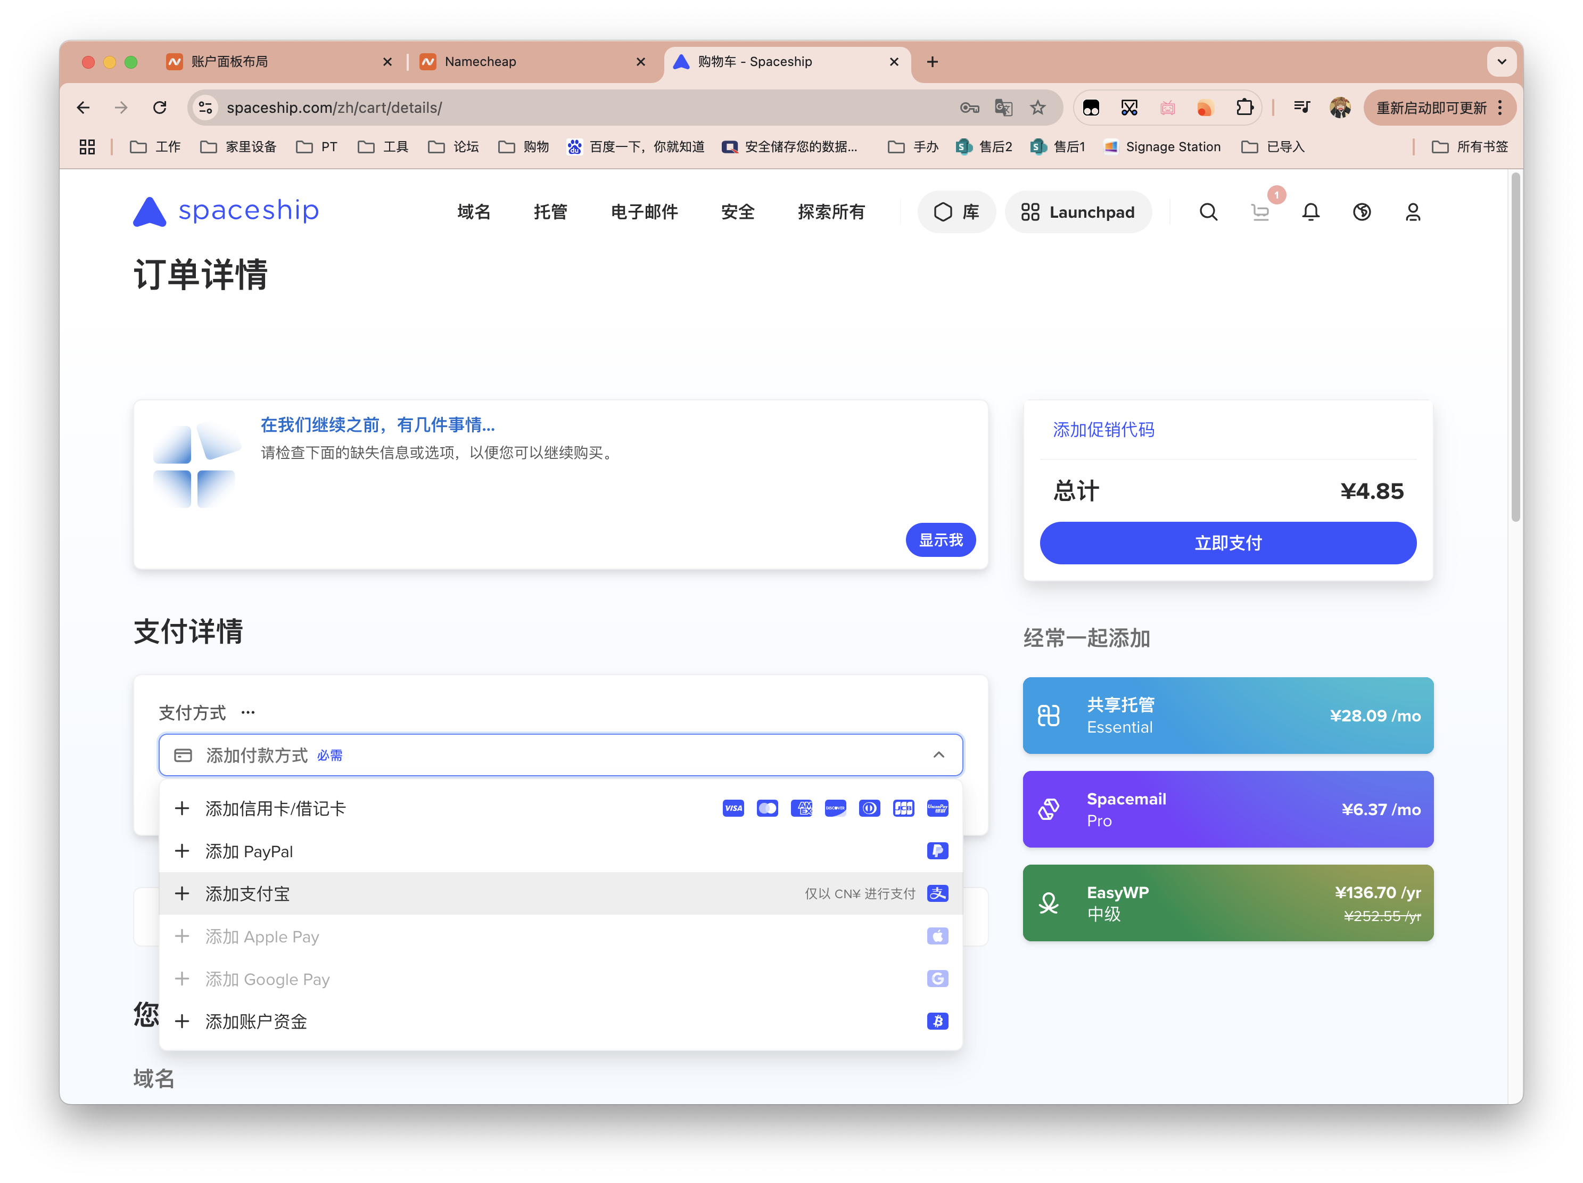Image resolution: width=1583 pixels, height=1183 pixels.
Task: Open the site search magnifier icon
Action: pyautogui.click(x=1208, y=212)
